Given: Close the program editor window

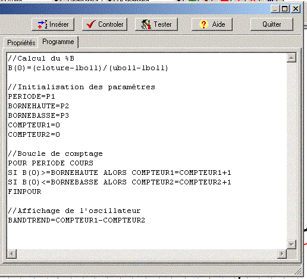Looking at the screenshot, I should click(x=296, y=9).
